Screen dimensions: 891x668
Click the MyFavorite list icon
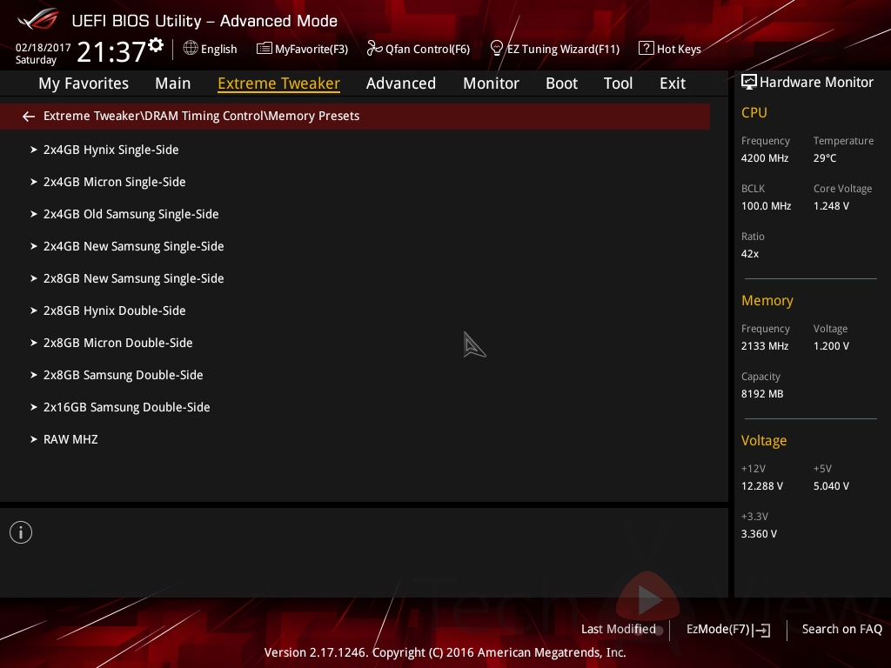coord(265,49)
